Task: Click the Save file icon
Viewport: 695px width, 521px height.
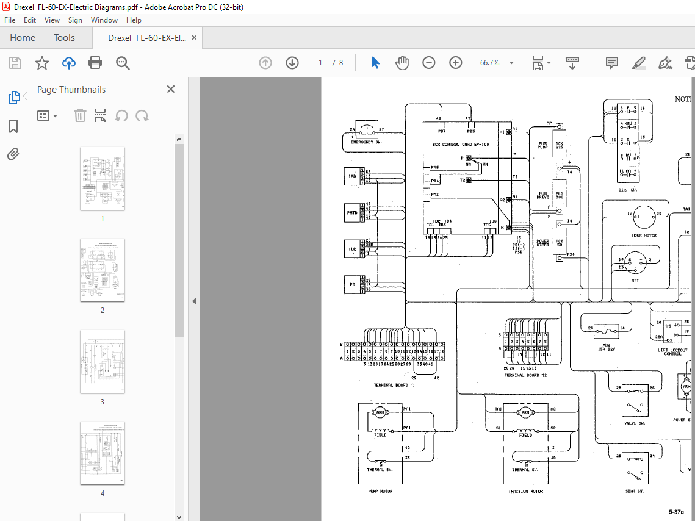Action: (15, 63)
